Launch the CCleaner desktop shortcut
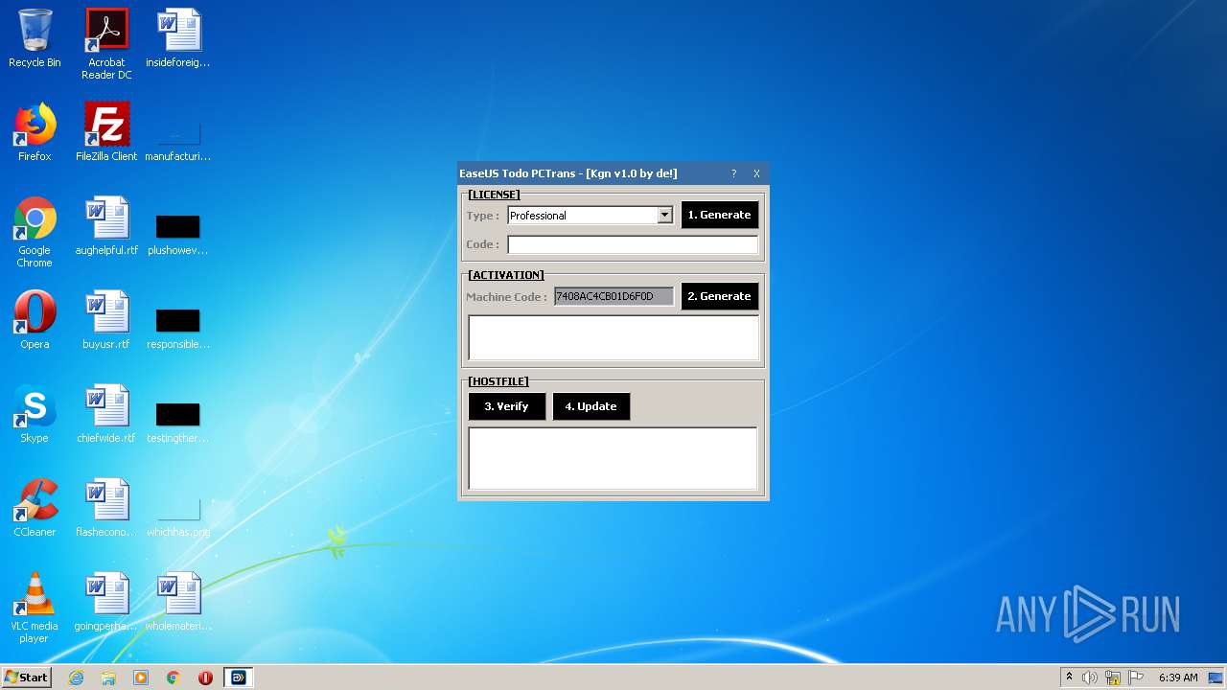 coord(35,509)
